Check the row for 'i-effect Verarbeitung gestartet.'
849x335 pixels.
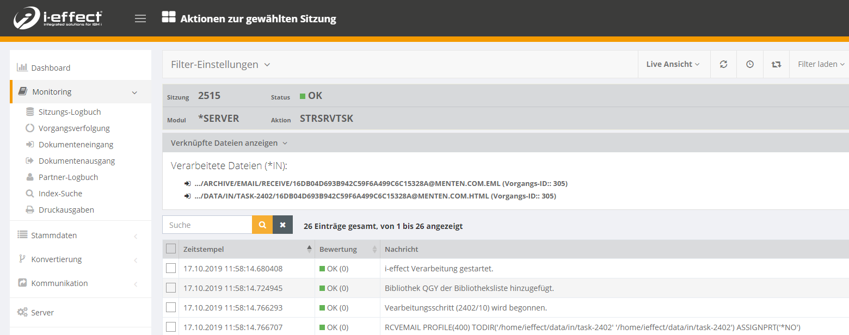[171, 268]
